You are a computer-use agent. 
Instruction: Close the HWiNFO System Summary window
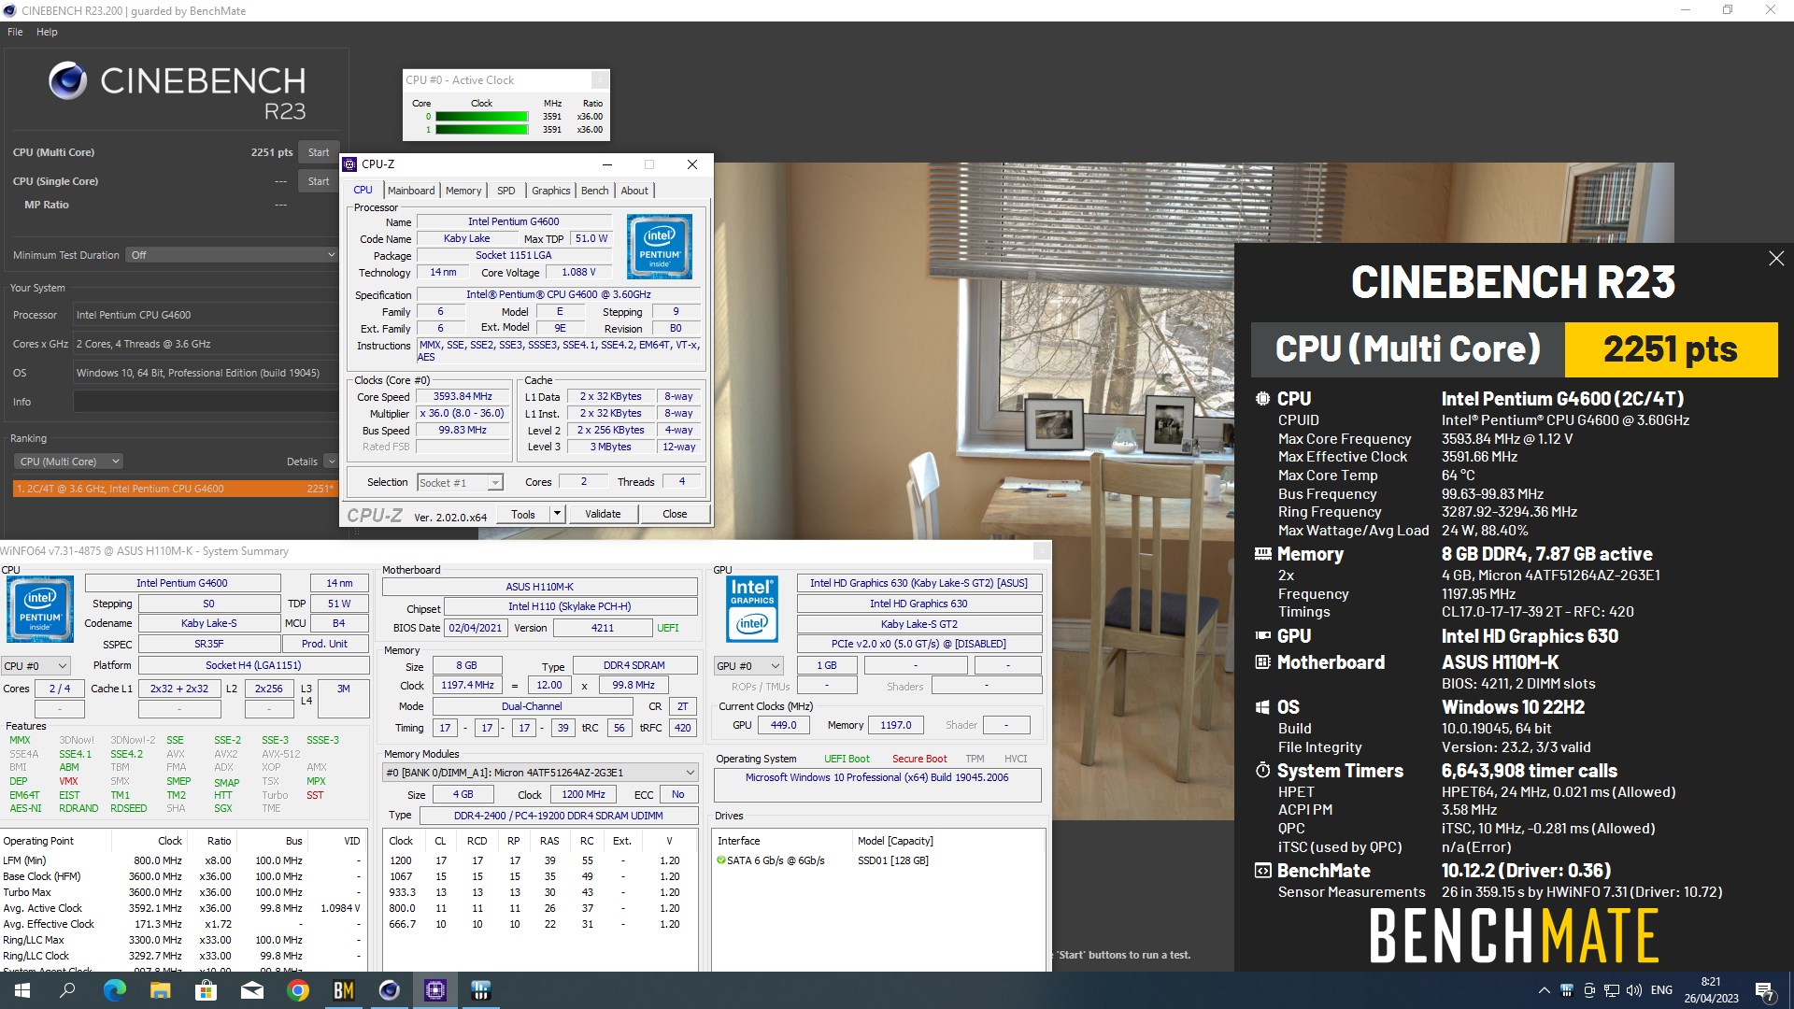[1042, 551]
